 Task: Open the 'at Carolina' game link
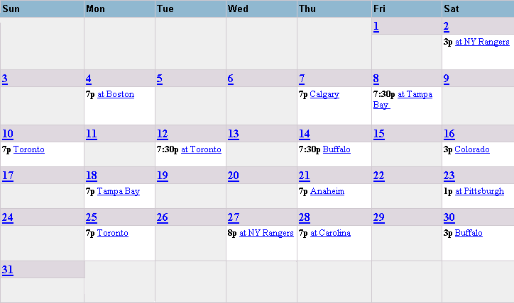click(330, 234)
